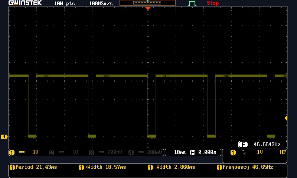Click the red Stop status indicator
Image resolution: width=297 pixels, height=178 pixels.
click(213, 3)
